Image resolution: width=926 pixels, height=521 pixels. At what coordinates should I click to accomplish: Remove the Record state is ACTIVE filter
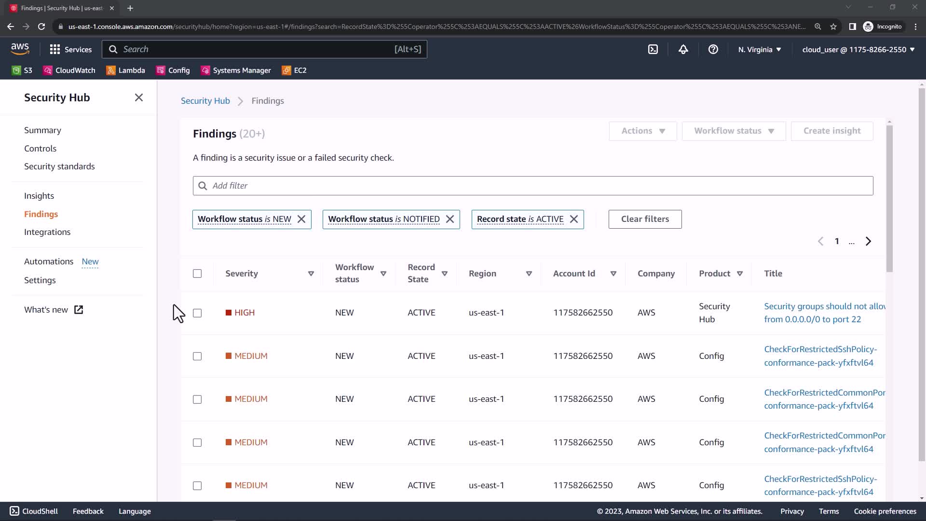click(x=574, y=219)
